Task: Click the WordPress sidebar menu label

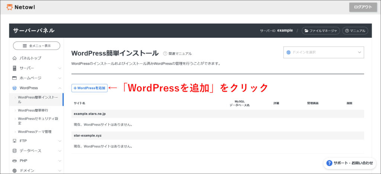Action: 29,88
